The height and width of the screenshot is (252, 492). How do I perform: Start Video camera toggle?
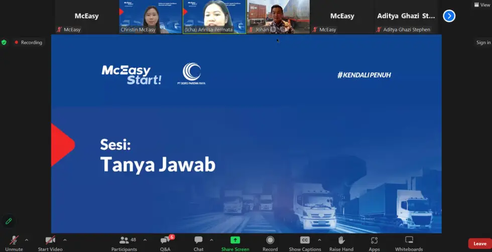pos(50,243)
